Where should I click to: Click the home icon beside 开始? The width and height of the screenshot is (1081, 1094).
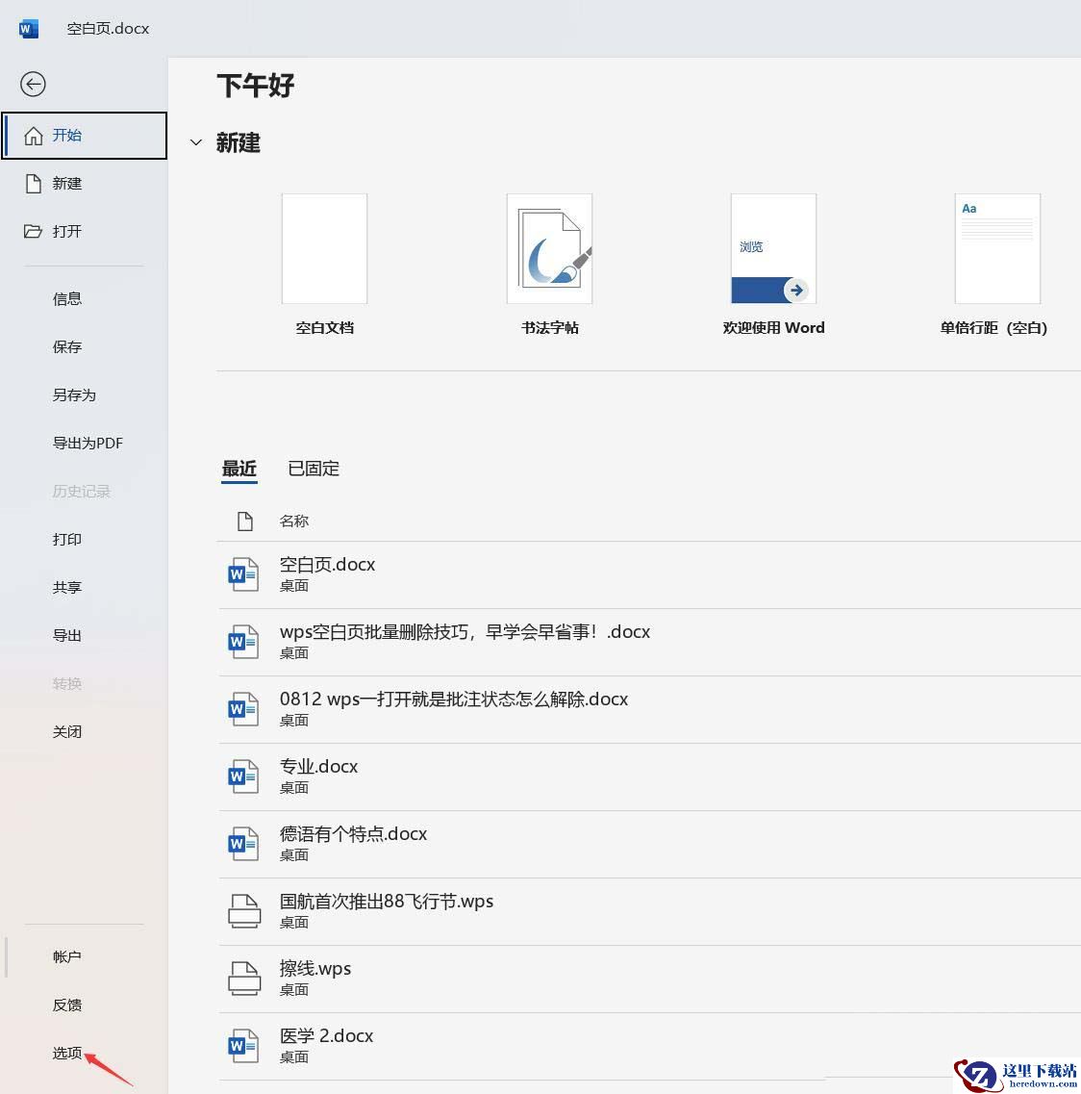click(34, 136)
